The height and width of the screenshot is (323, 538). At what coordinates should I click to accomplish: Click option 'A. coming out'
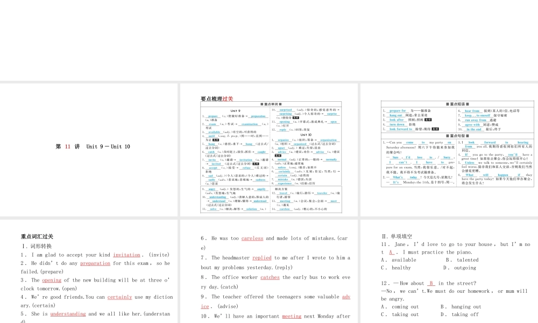400,306
